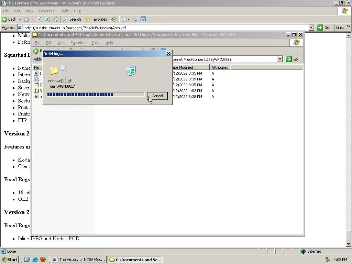Switch to History of NCSA Mosaic taskbar button

[x=79, y=260]
